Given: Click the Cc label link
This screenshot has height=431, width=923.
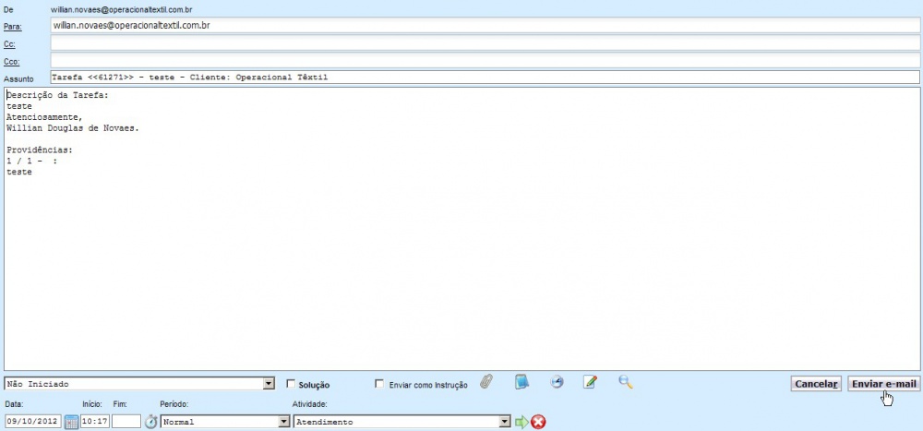Looking at the screenshot, I should [10, 44].
